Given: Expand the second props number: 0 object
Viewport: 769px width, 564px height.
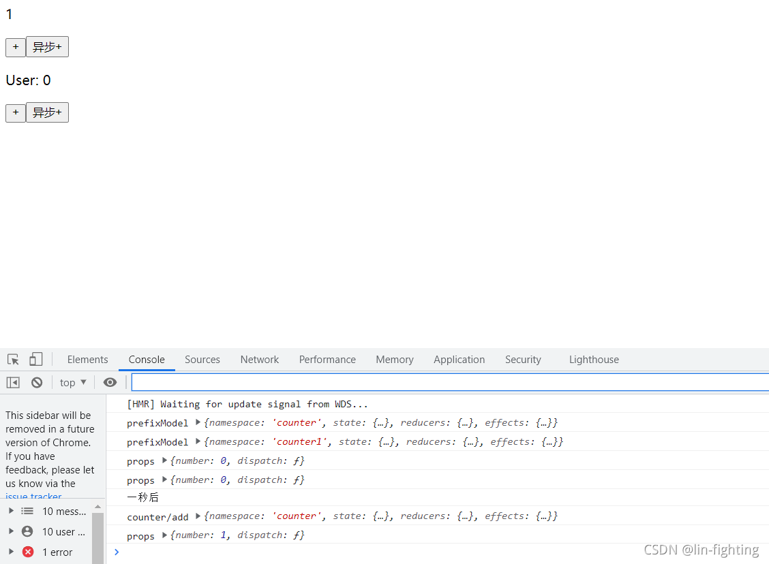Looking at the screenshot, I should point(164,480).
